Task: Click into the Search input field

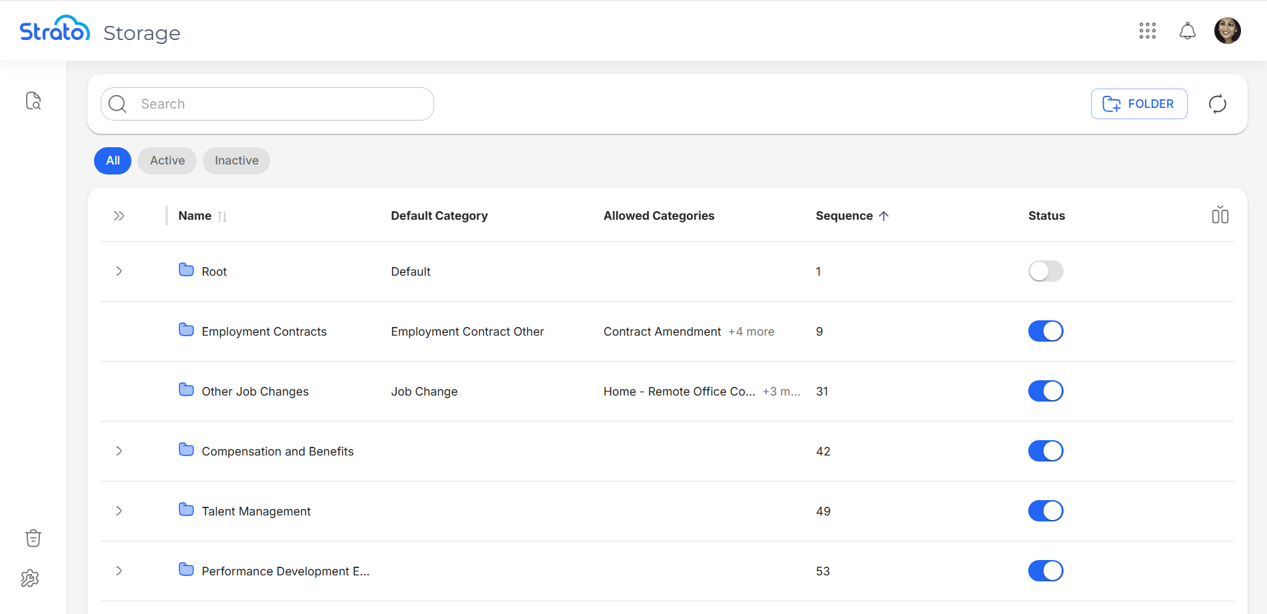Action: (280, 104)
